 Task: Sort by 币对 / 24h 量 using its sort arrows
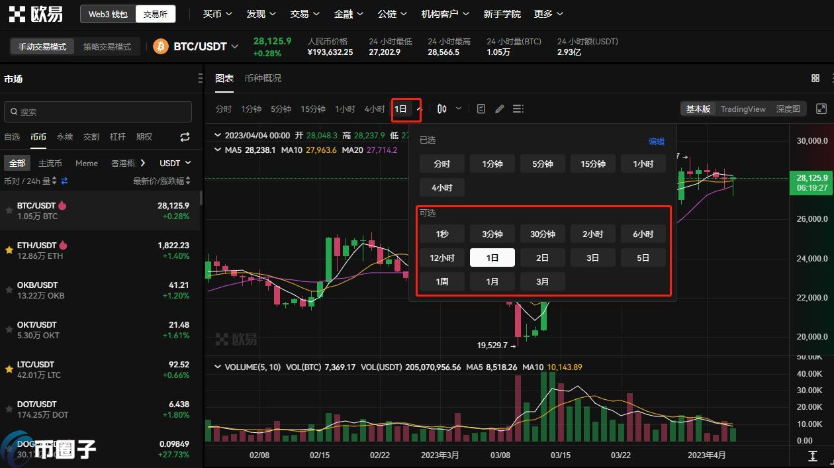[54, 181]
